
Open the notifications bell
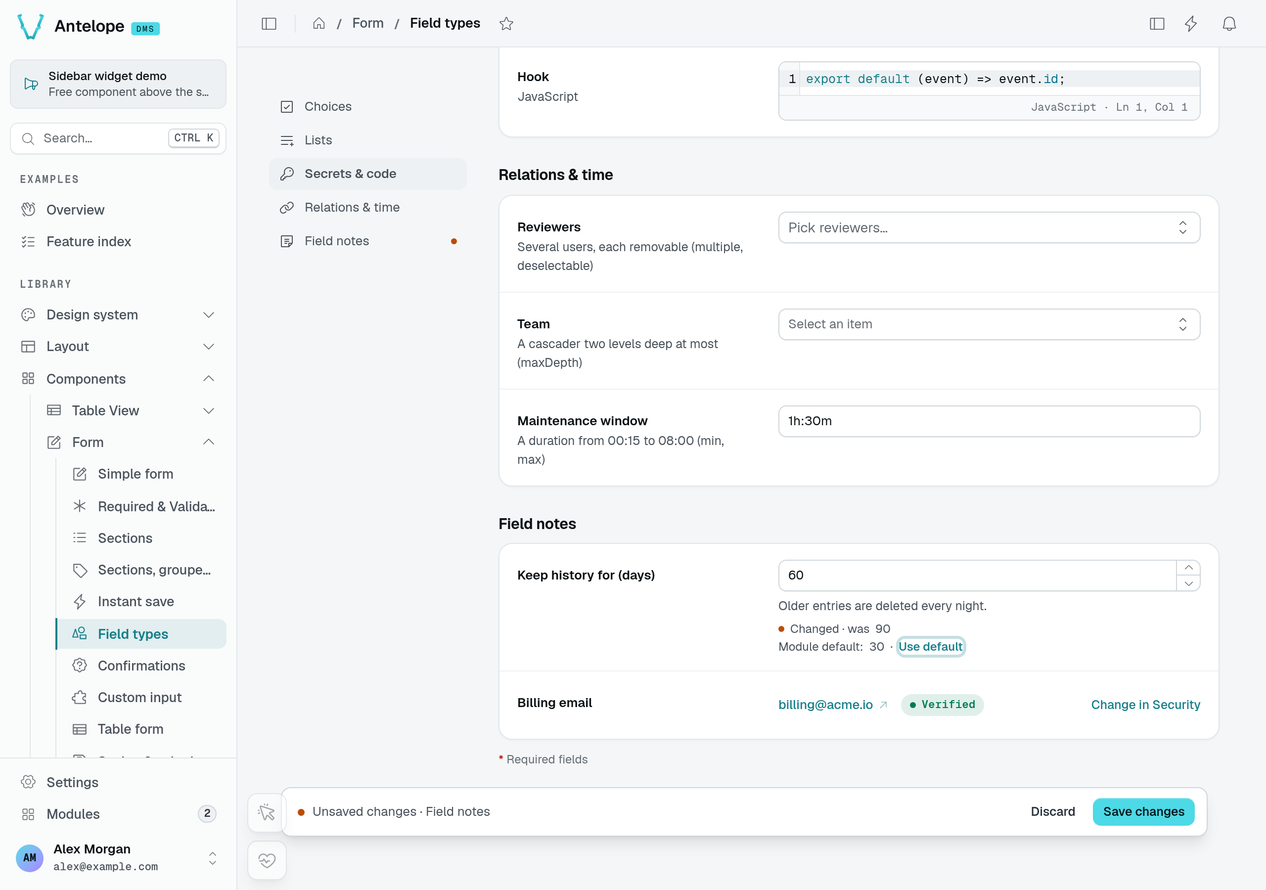1229,24
